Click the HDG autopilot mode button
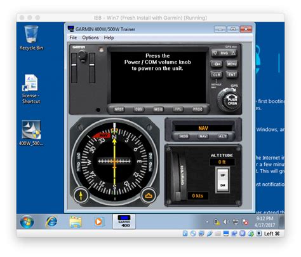The width and height of the screenshot is (301, 257). 184,136
